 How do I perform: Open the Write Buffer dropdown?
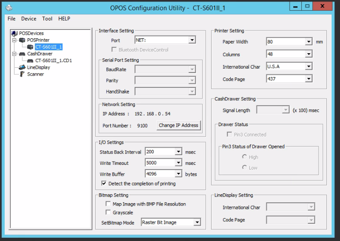coord(163,174)
